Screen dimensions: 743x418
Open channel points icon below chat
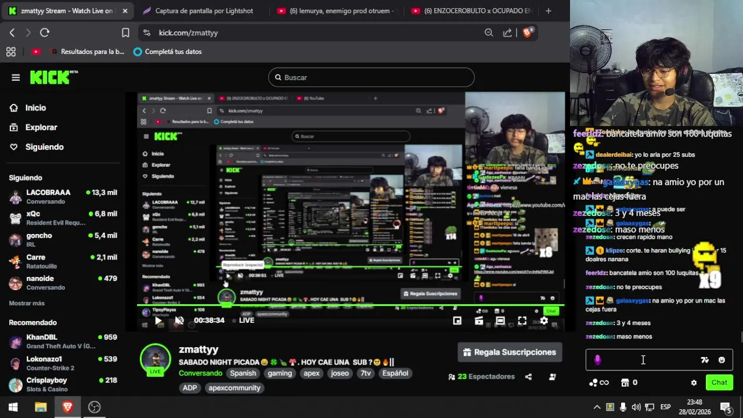pos(598,383)
